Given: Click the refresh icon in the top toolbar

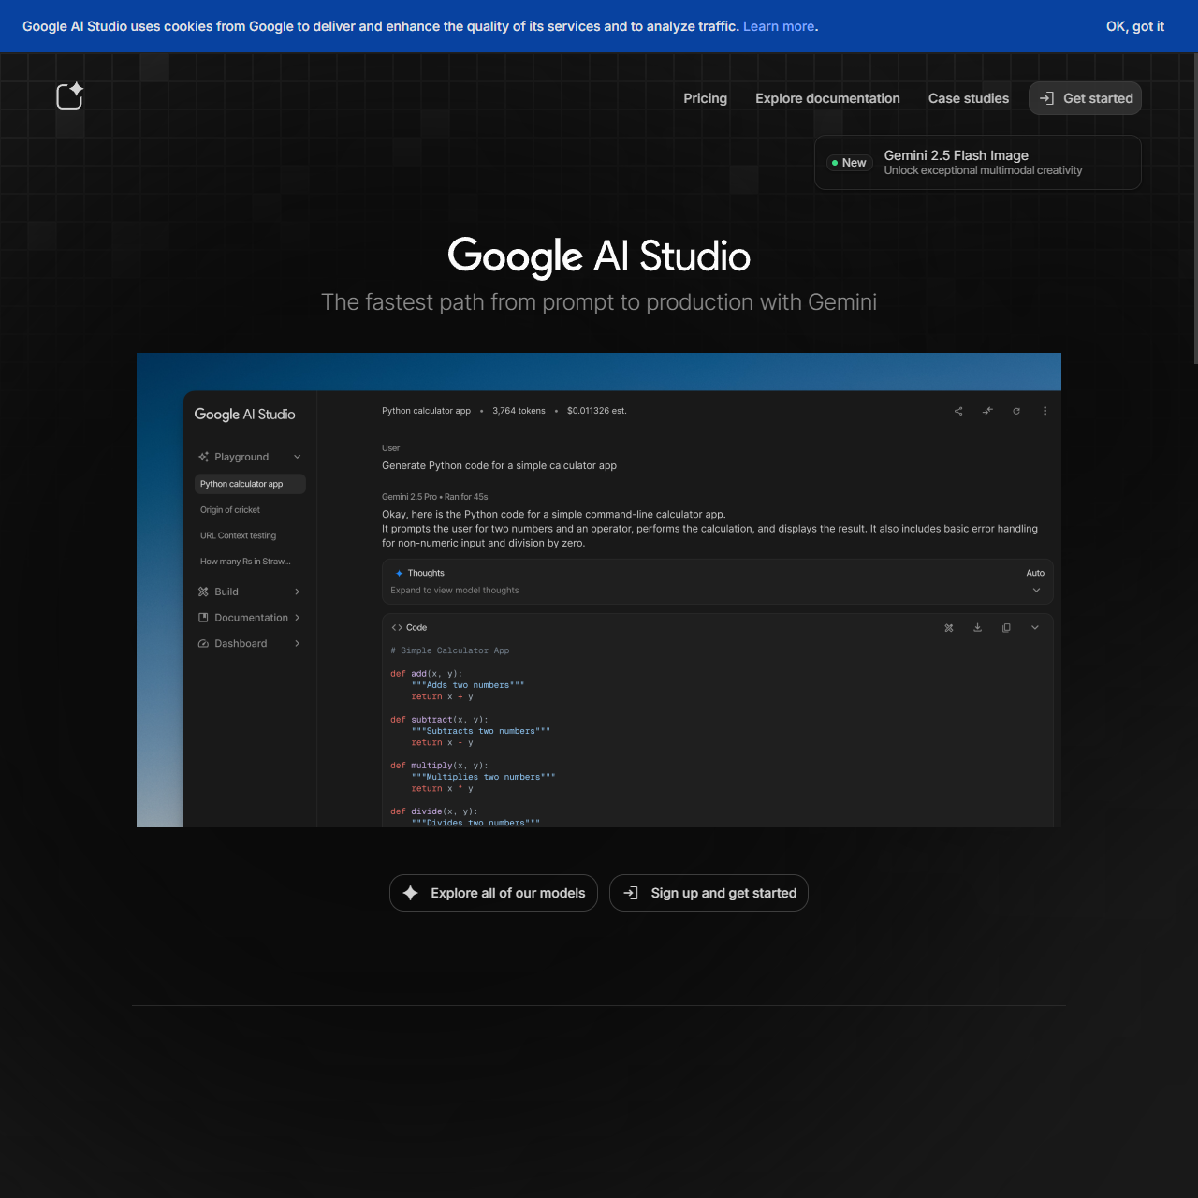Looking at the screenshot, I should [x=1016, y=411].
